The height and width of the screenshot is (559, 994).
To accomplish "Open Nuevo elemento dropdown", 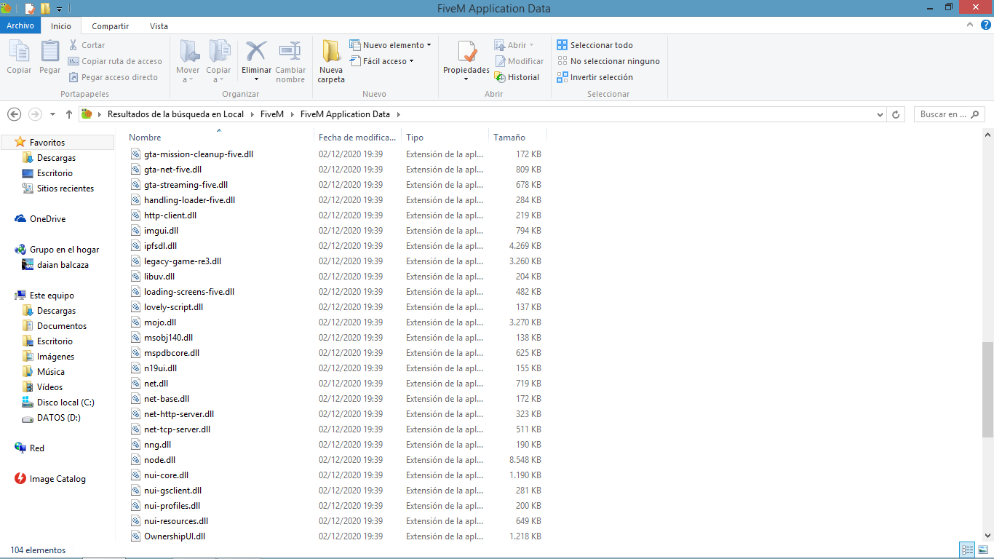I will (390, 45).
